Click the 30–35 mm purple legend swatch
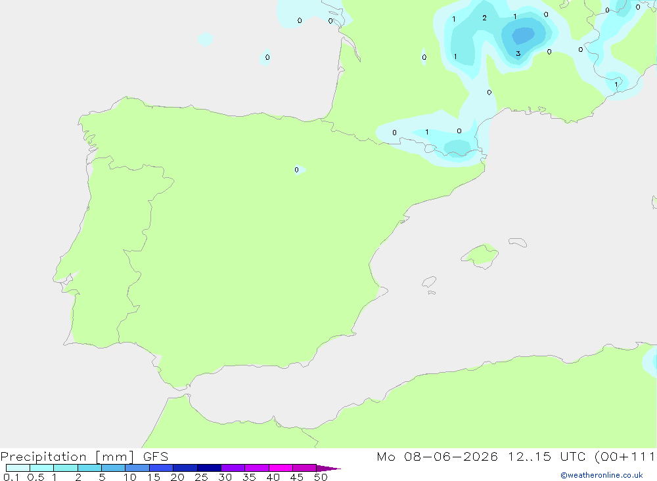 (233, 468)
